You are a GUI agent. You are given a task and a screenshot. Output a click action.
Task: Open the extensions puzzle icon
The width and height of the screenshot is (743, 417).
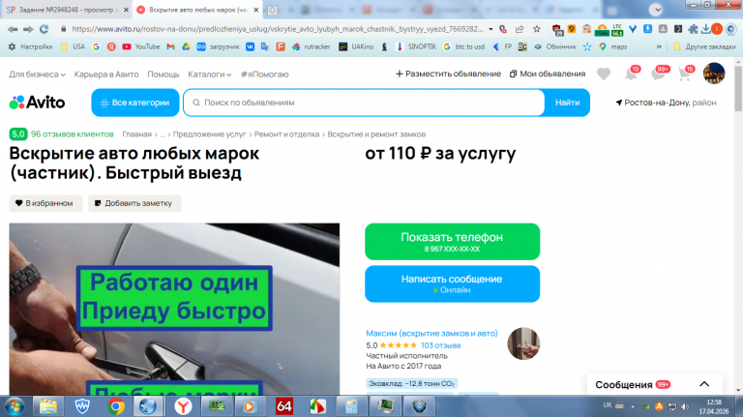pyautogui.click(x=693, y=29)
